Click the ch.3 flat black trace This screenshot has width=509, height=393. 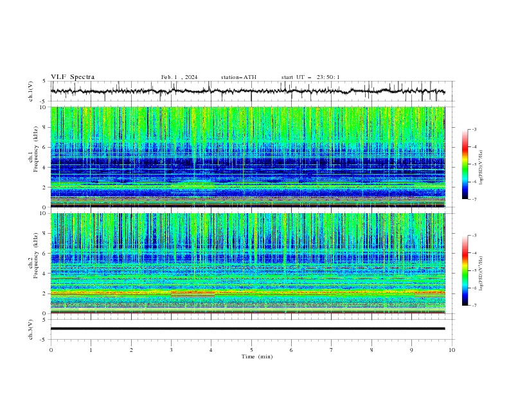(x=247, y=329)
